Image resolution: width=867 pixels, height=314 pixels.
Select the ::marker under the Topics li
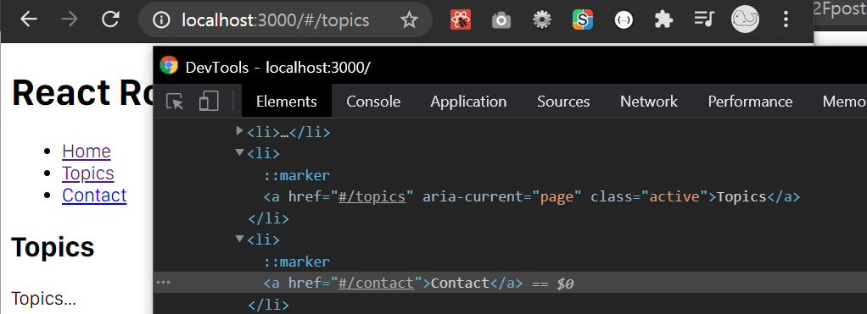point(296,175)
